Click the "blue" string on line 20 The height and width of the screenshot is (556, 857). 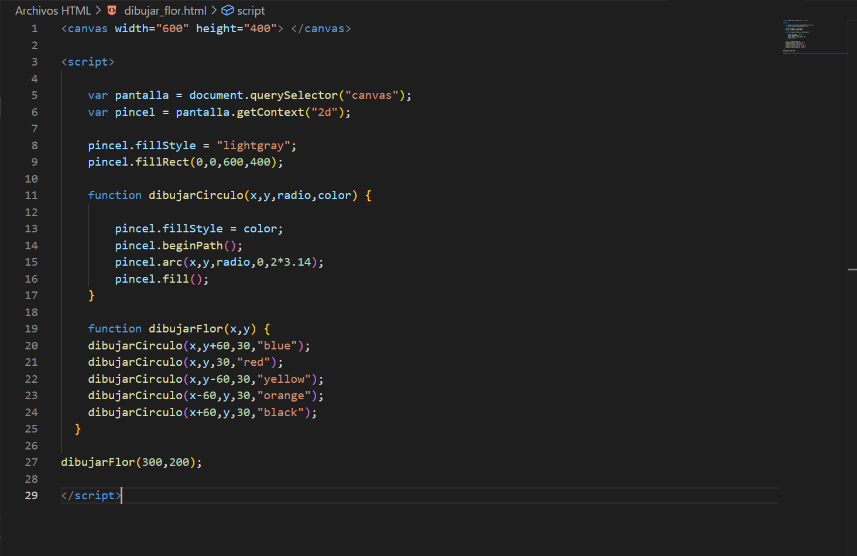pyautogui.click(x=277, y=346)
